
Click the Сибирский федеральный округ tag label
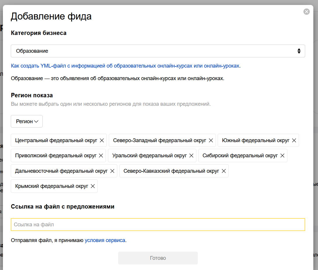[x=240, y=156]
